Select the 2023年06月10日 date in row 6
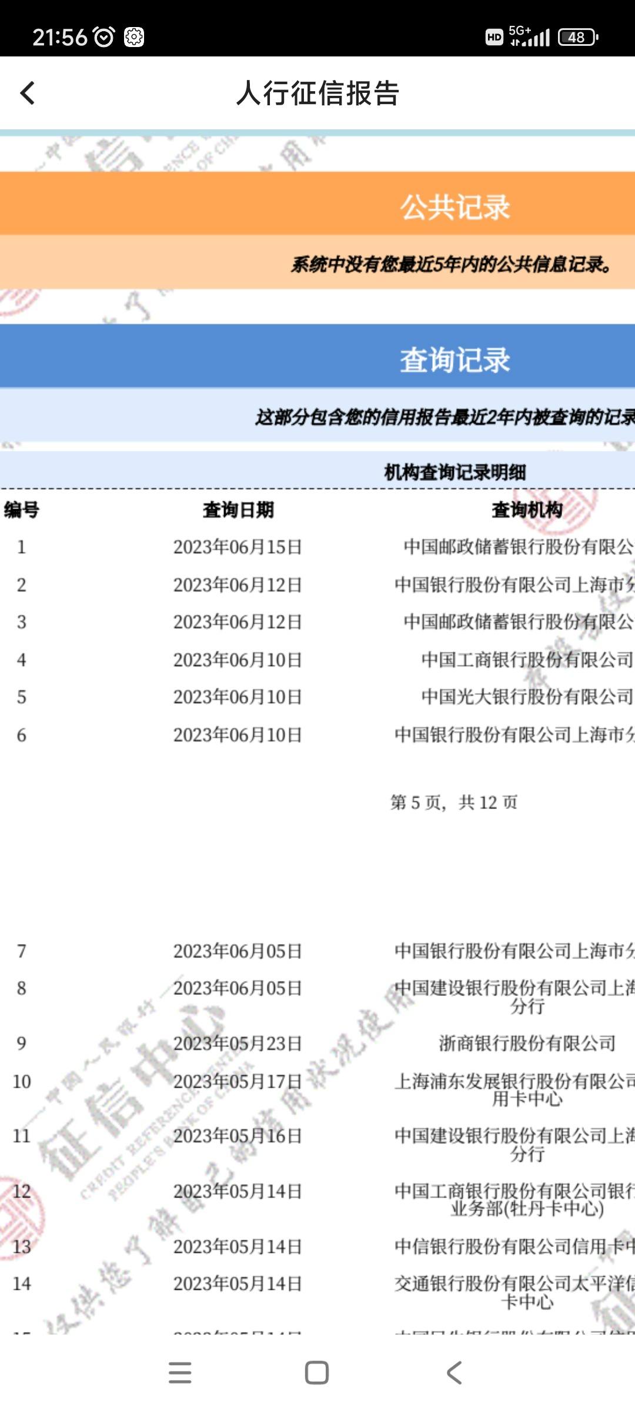The width and height of the screenshot is (635, 1411). coord(238,734)
